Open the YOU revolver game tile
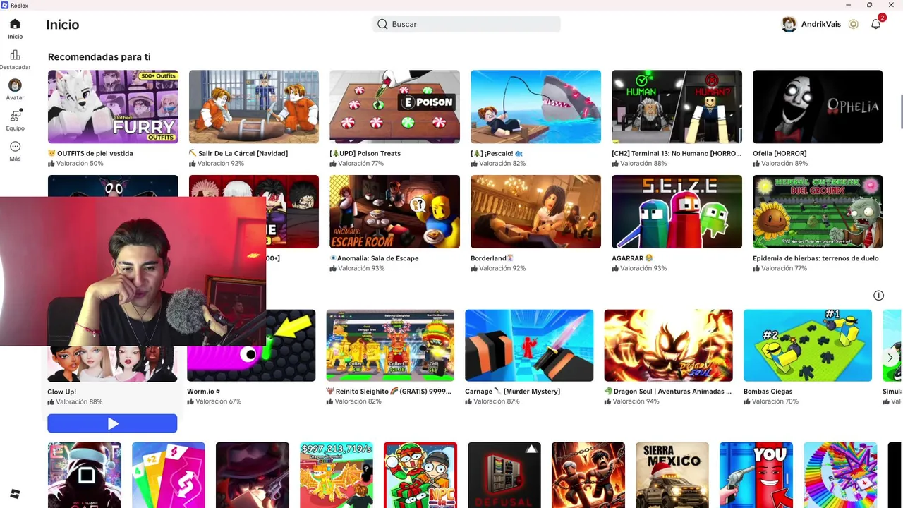Screen dimensions: 903x508 tap(756, 475)
